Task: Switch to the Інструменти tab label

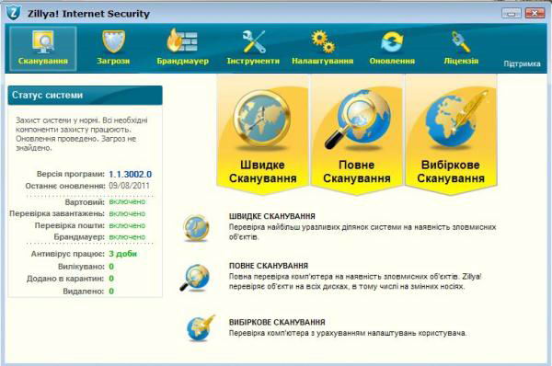Action: pyautogui.click(x=253, y=61)
